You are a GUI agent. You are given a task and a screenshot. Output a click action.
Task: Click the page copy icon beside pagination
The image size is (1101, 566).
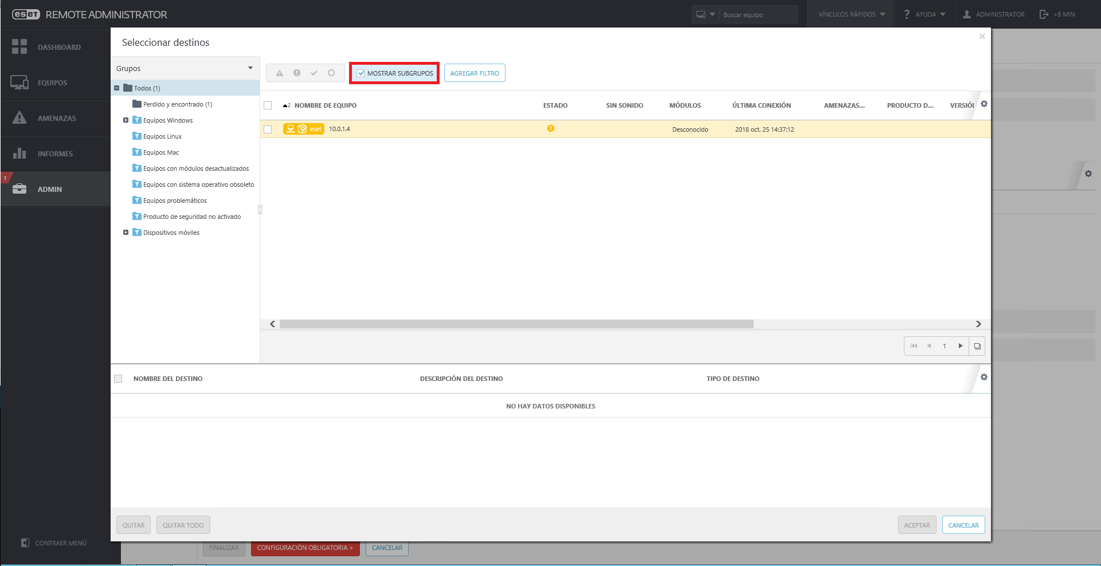tap(977, 346)
